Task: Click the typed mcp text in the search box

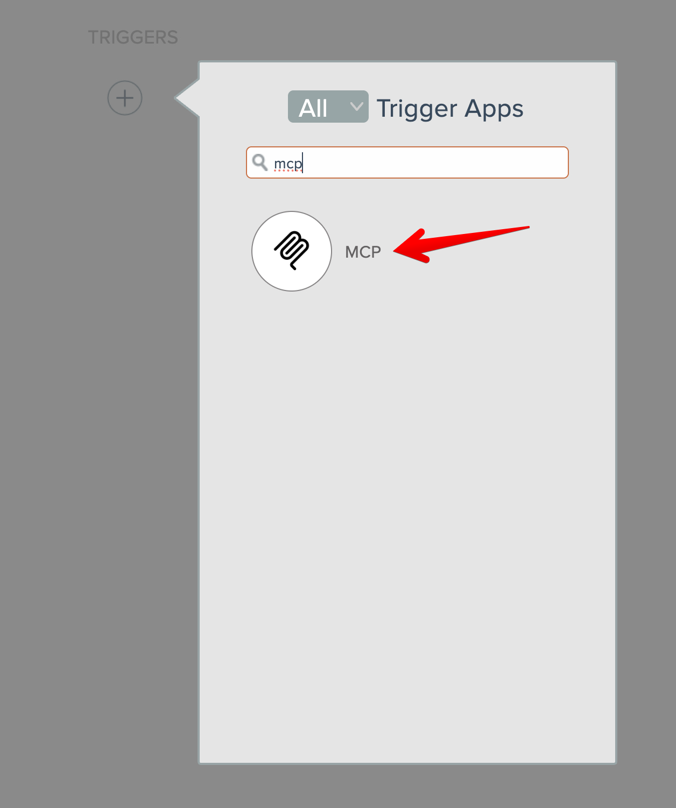Action: tap(288, 164)
